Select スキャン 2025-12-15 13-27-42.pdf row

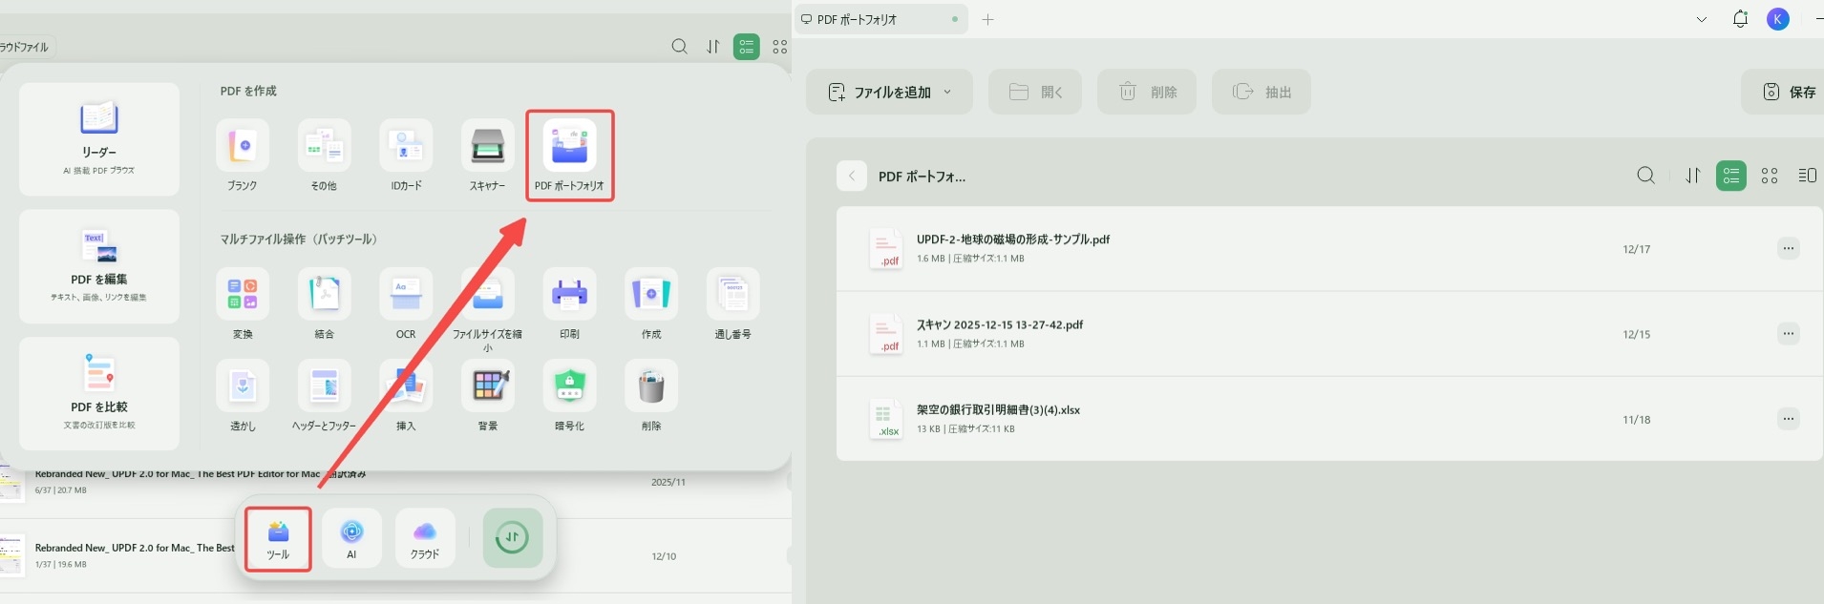(x=1329, y=334)
